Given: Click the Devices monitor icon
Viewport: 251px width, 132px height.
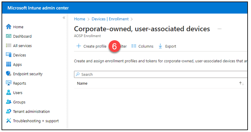Looking at the screenshot, I should (8, 55).
